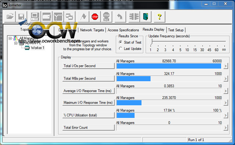Open test configuration file icon
Screen dimensions: 235x145
coord(10,16)
